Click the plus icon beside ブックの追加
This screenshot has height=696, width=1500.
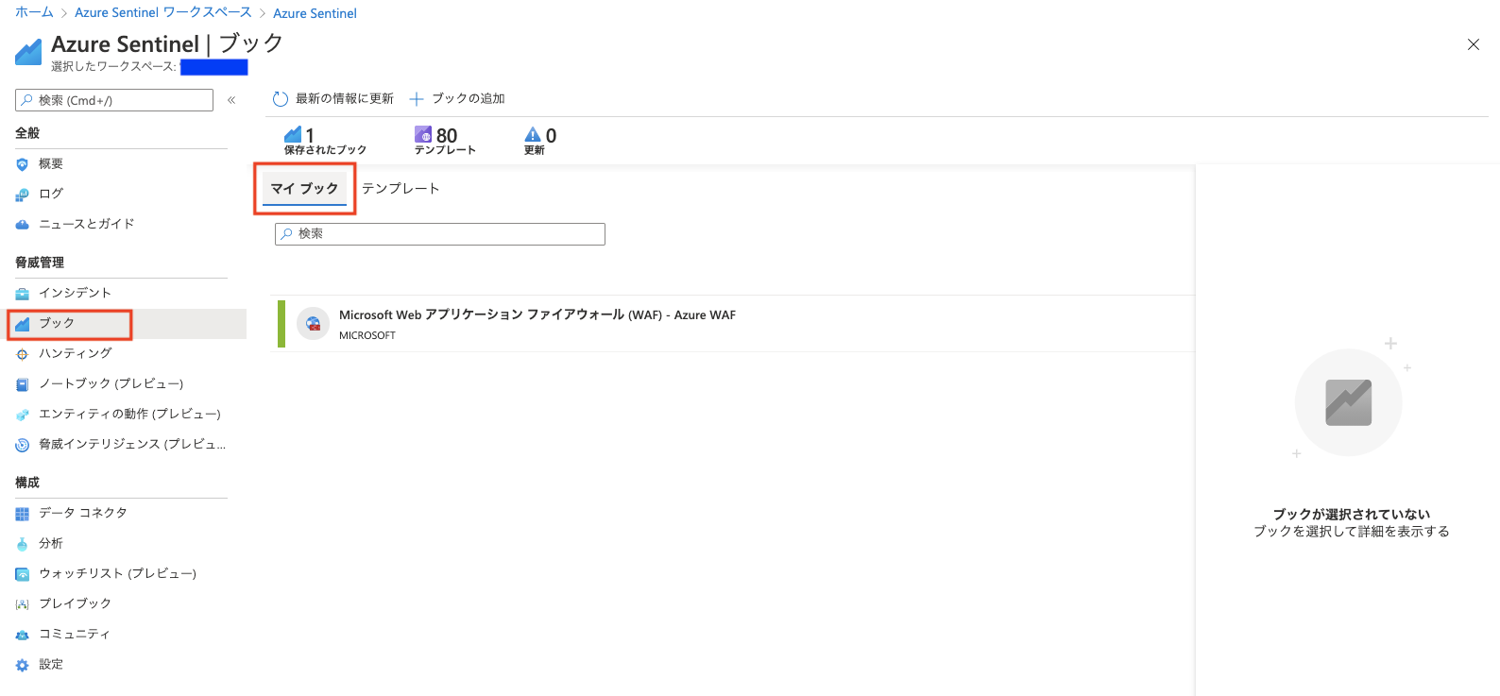pyautogui.click(x=417, y=99)
